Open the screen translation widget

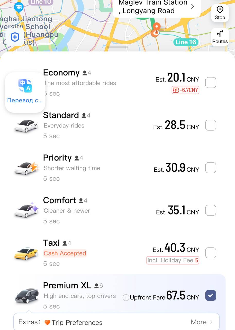25,92
